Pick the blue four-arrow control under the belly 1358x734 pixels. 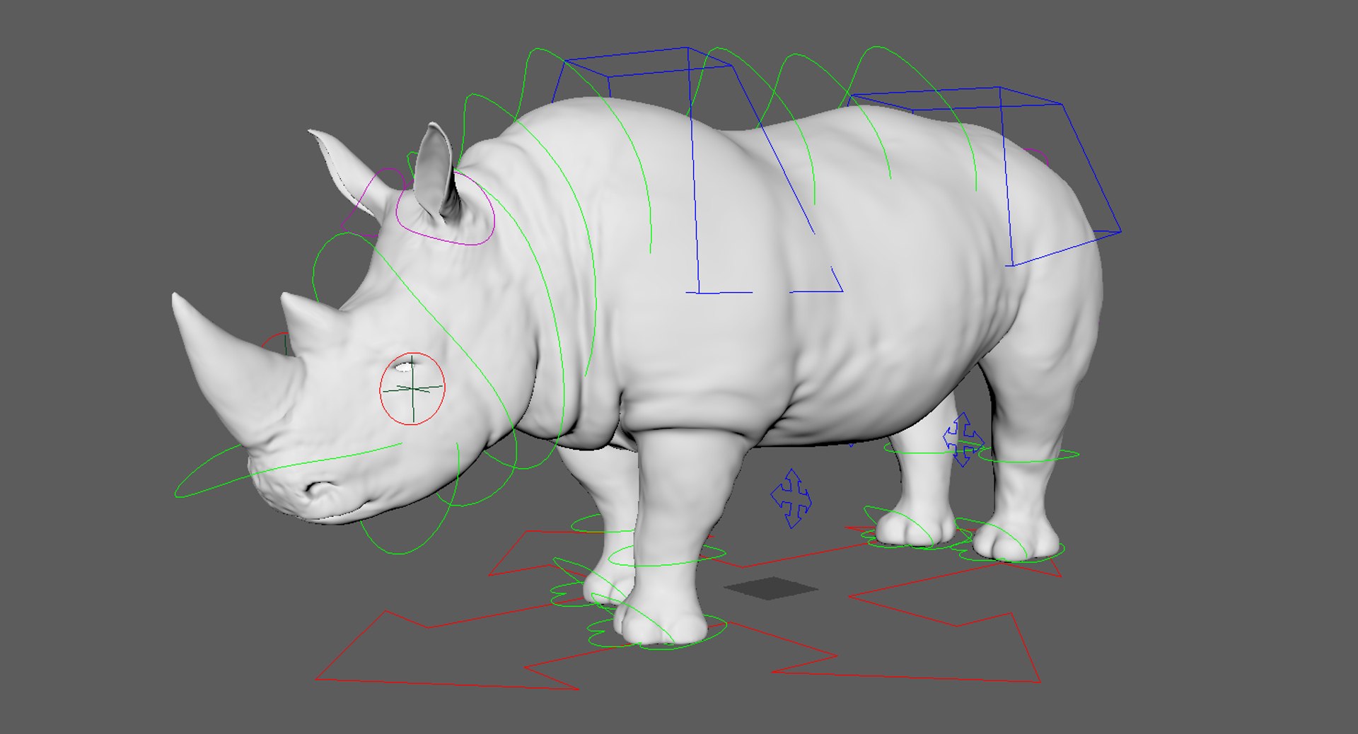(791, 498)
